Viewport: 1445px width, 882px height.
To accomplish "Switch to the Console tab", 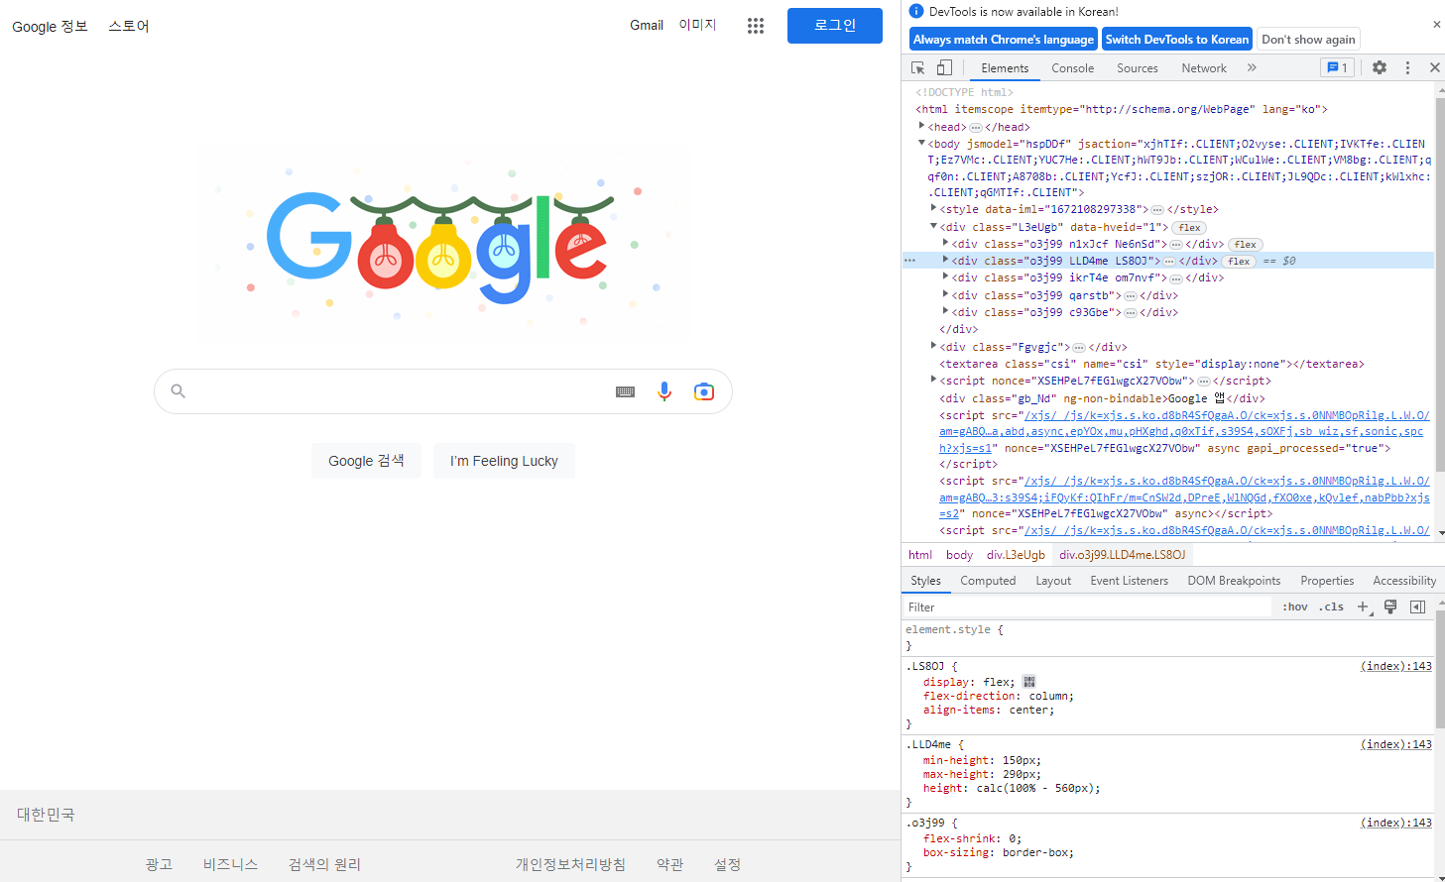I will [1073, 67].
